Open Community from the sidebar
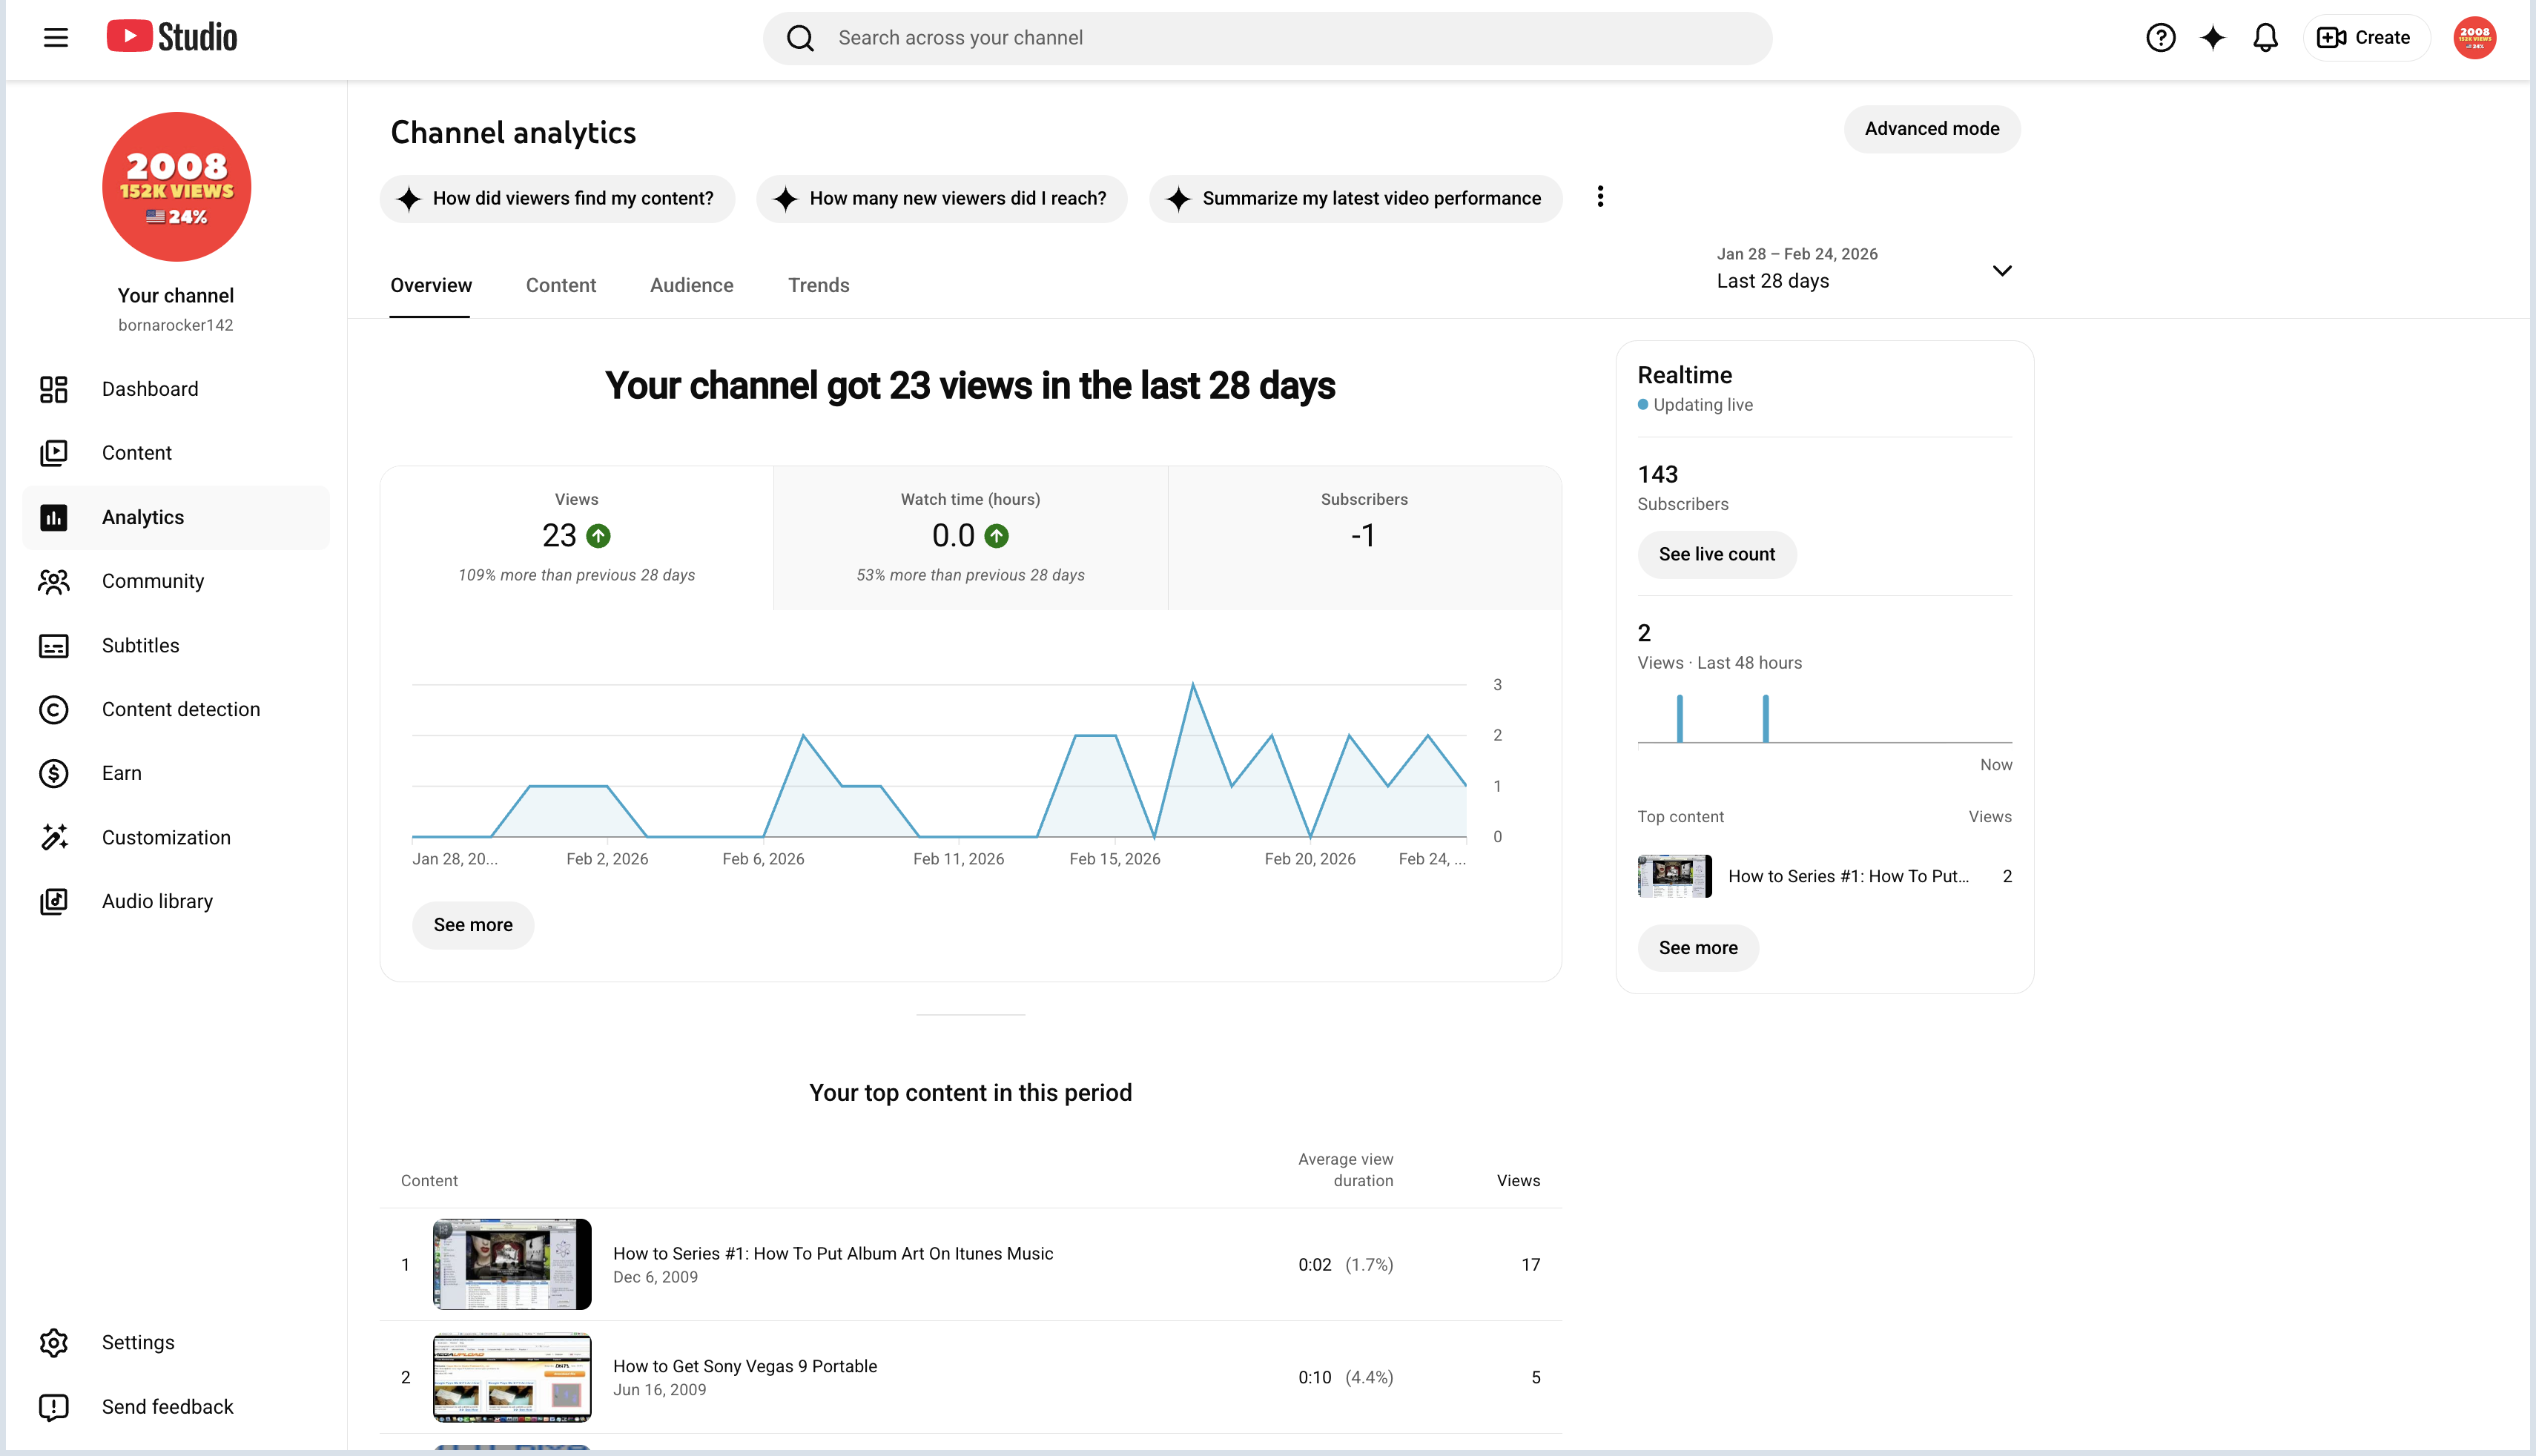Viewport: 2536px width, 1456px height. (176, 581)
